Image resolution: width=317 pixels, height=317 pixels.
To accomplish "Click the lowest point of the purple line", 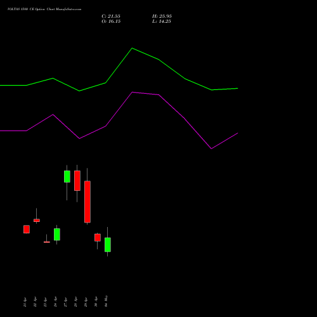I will pos(211,148).
